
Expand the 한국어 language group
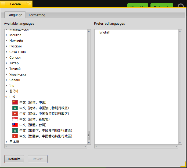coord(6,91)
